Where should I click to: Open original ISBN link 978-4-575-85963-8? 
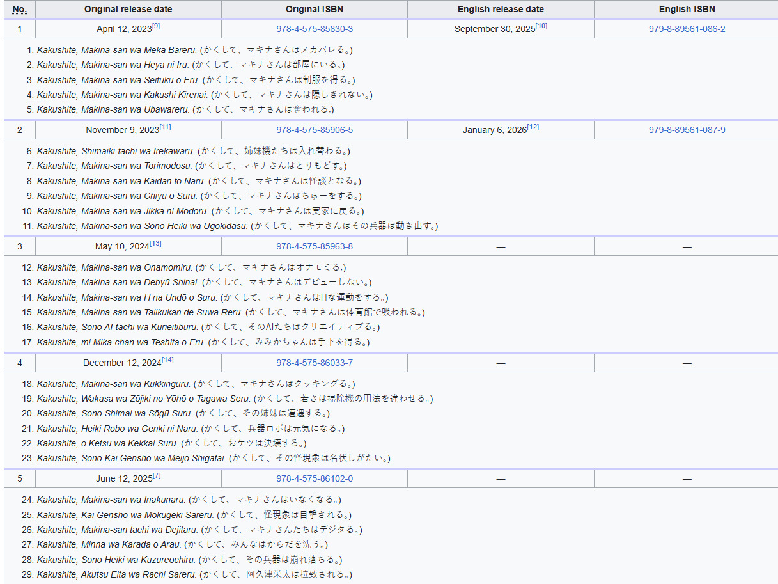pos(314,246)
